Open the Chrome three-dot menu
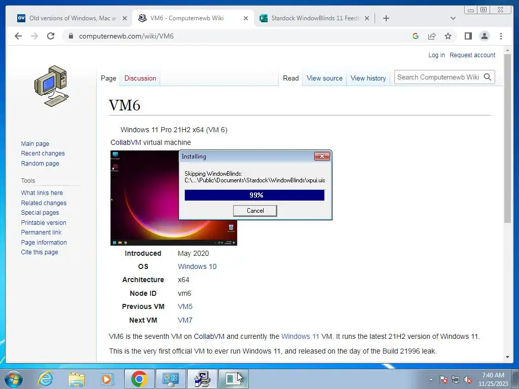 tap(501, 36)
